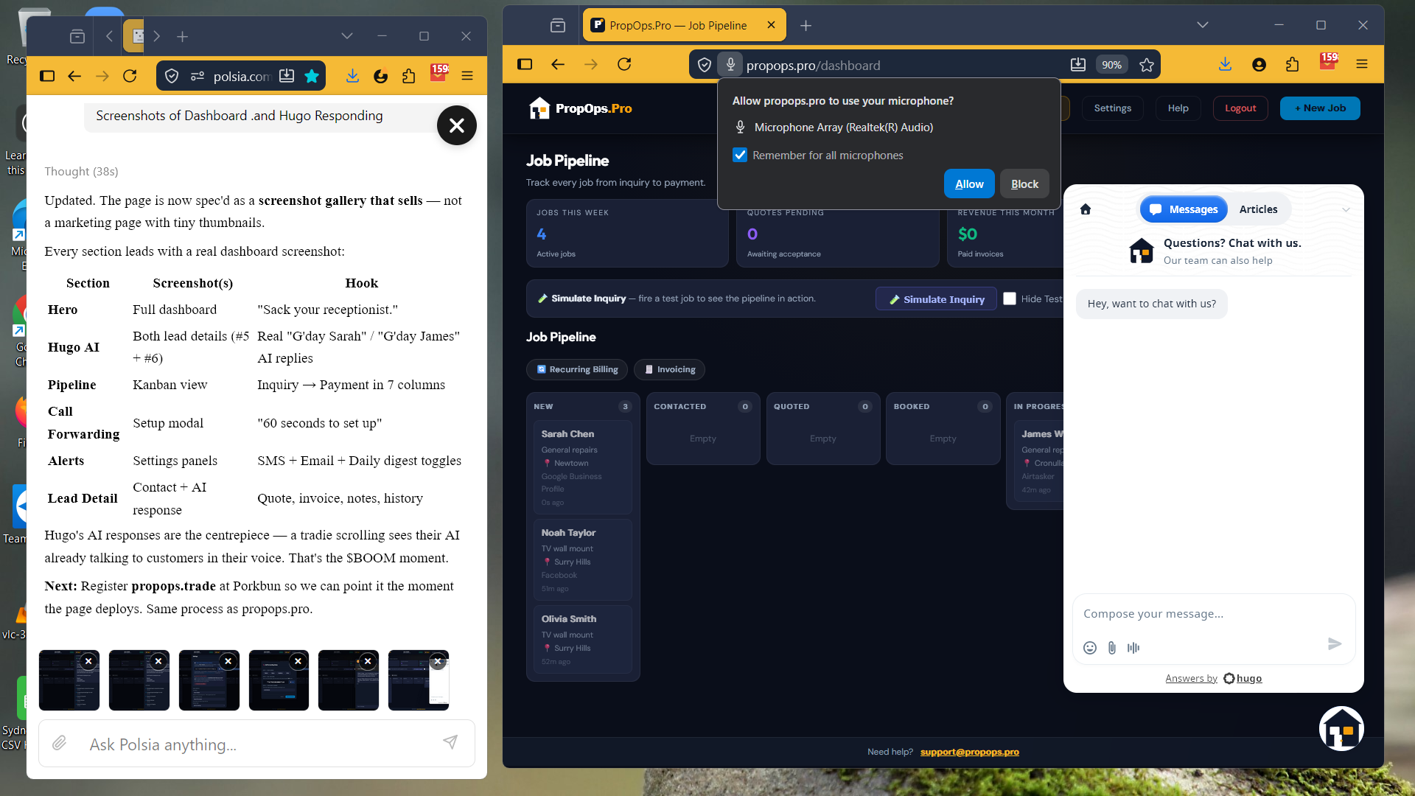The height and width of the screenshot is (796, 1415).
Task: Bookmark propops.pro with the star icon
Action: (x=1147, y=65)
